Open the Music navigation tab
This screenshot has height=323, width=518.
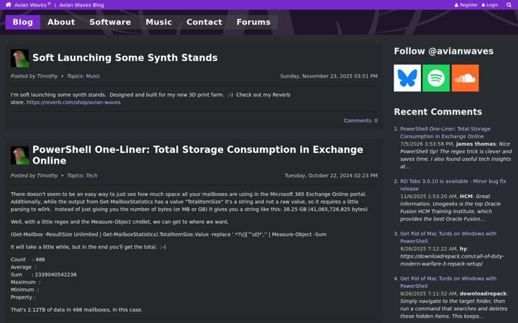[x=158, y=22]
